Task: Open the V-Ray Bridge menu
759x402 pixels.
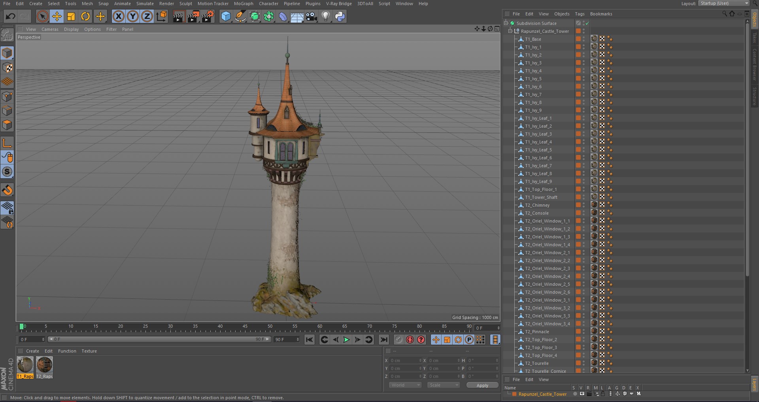Action: (339, 4)
